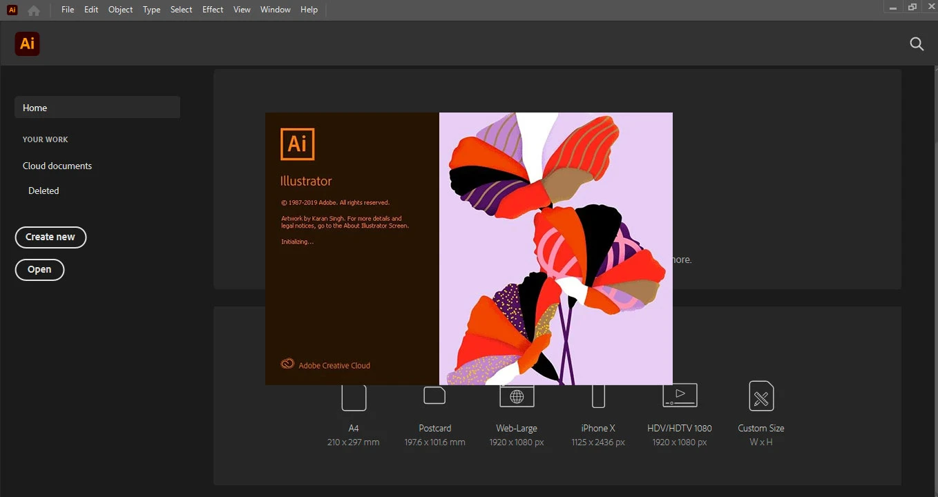Select the Web-Large globe preset icon
The width and height of the screenshot is (938, 497).
click(x=516, y=396)
